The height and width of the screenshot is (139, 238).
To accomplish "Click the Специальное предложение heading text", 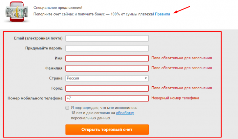I will click(x=58, y=8).
